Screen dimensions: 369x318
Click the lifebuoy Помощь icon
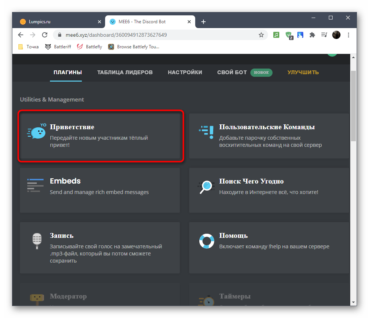(206, 242)
